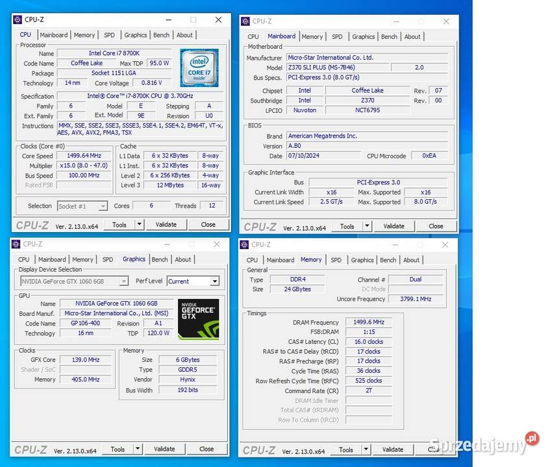Viewport: 552px width, 467px height.
Task: Open the Socket #1 selection dropdown
Action: pos(103,206)
